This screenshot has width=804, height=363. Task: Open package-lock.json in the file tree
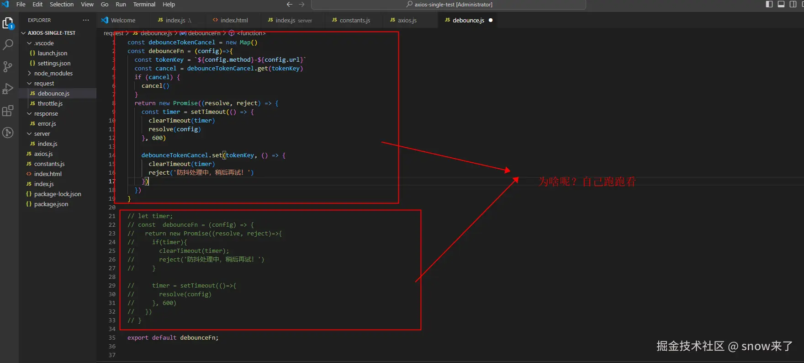[58, 194]
